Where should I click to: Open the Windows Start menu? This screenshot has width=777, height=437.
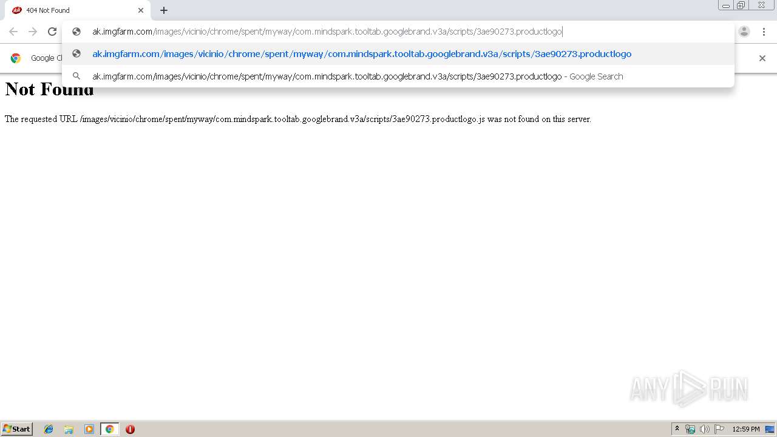point(16,429)
